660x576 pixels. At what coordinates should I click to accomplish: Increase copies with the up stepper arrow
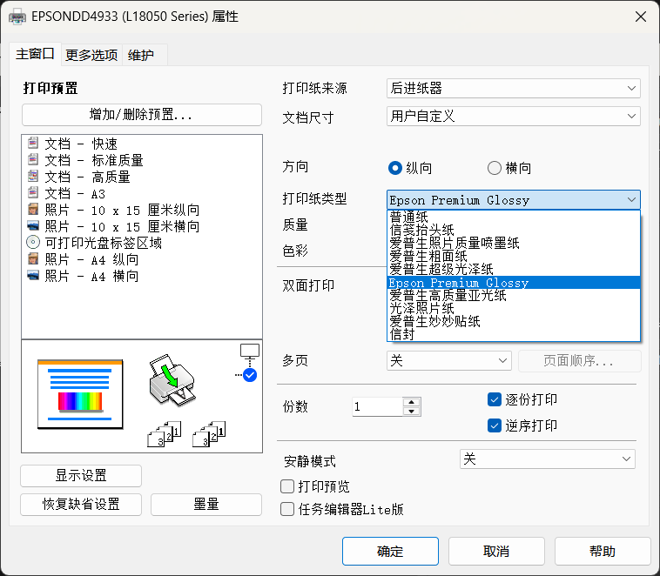coord(412,402)
